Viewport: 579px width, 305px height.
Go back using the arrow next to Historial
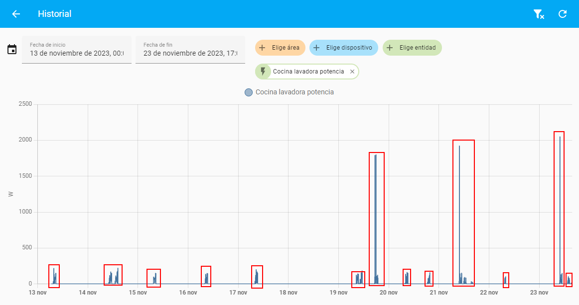tap(16, 14)
